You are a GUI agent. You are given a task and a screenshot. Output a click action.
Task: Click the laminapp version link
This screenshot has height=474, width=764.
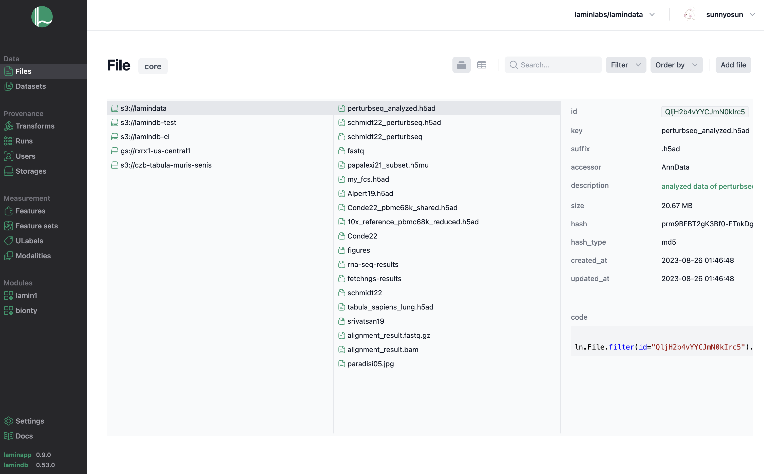tap(17, 455)
